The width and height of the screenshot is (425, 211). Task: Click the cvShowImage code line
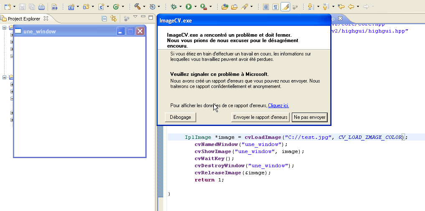tap(249, 151)
